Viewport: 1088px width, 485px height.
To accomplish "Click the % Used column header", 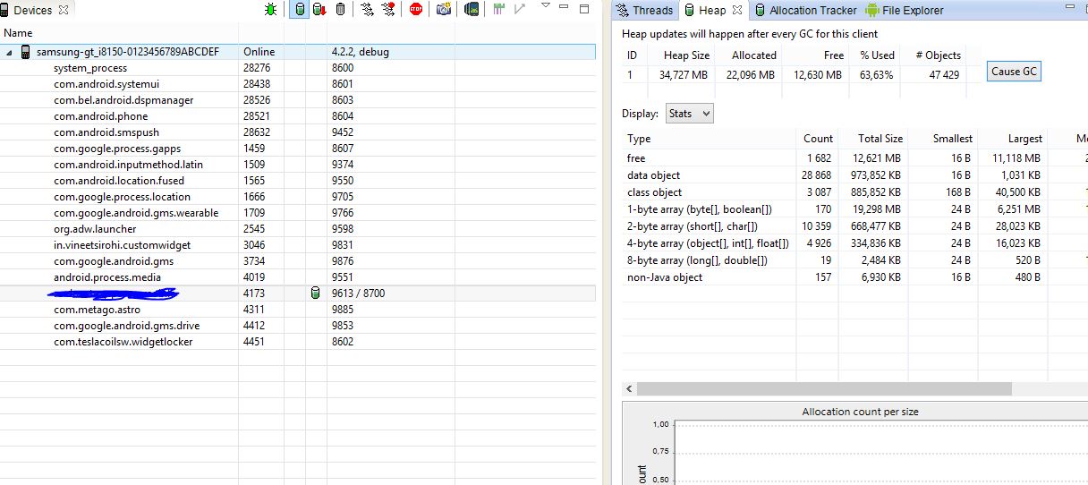I will point(873,55).
